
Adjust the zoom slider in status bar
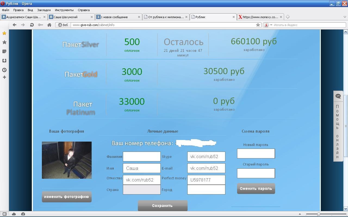click(x=319, y=214)
